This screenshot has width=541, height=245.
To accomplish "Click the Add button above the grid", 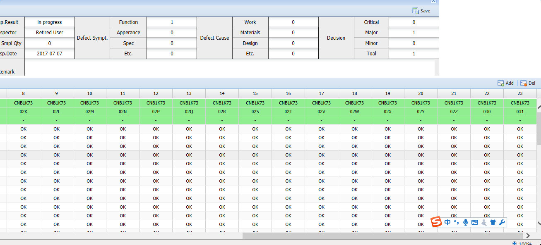I will click(x=505, y=83).
